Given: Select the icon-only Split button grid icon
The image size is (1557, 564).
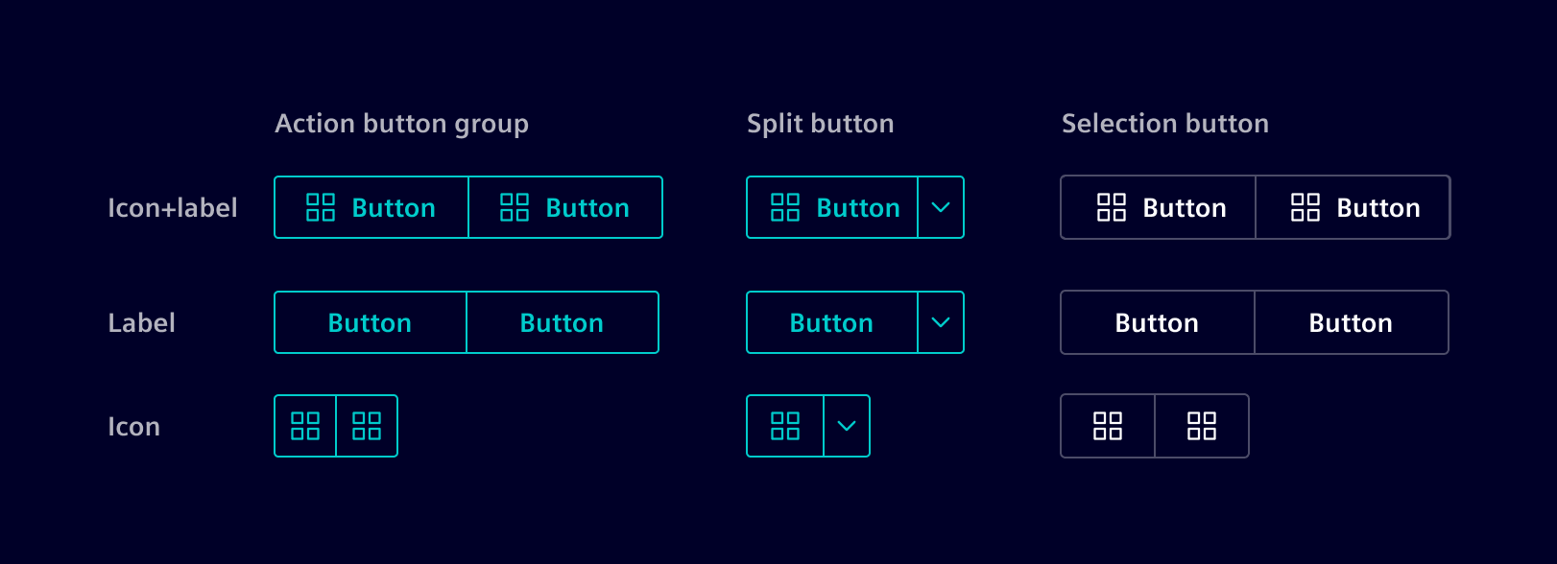Looking at the screenshot, I should pos(785,426).
